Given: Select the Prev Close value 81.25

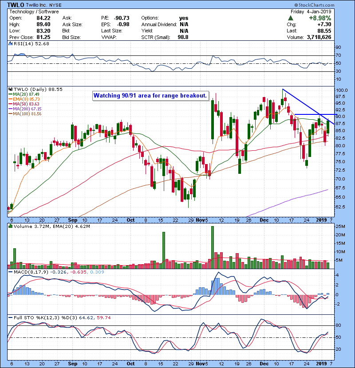Looking at the screenshot, I should [x=43, y=37].
